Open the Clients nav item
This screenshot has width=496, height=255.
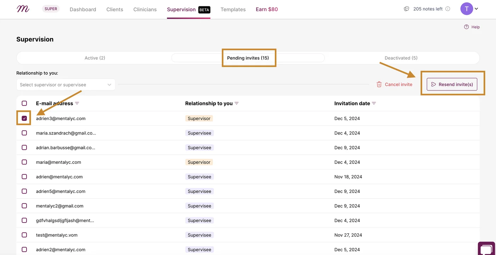coord(115,10)
